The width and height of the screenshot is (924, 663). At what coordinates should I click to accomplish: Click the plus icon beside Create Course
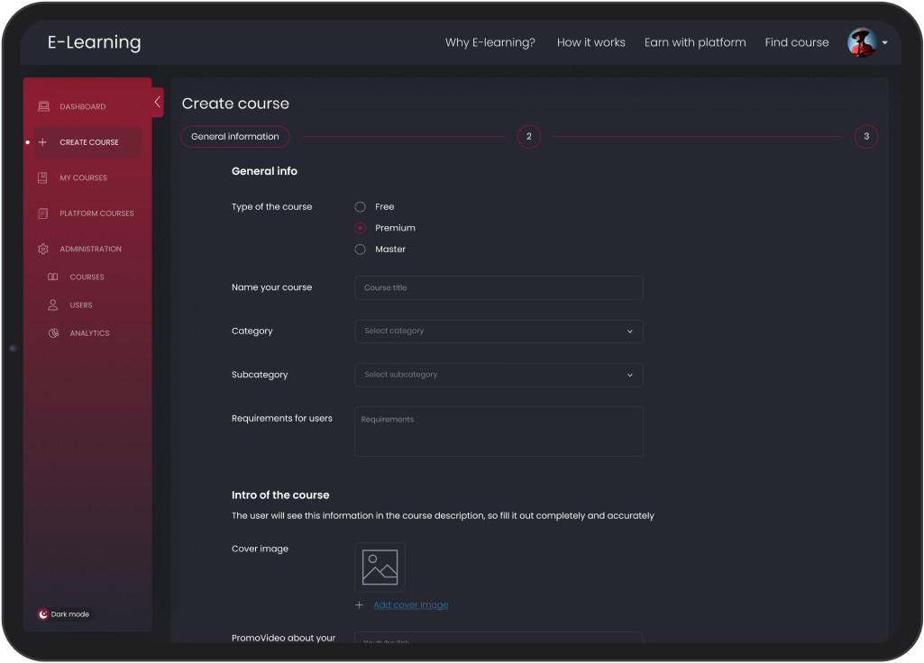[x=43, y=142]
